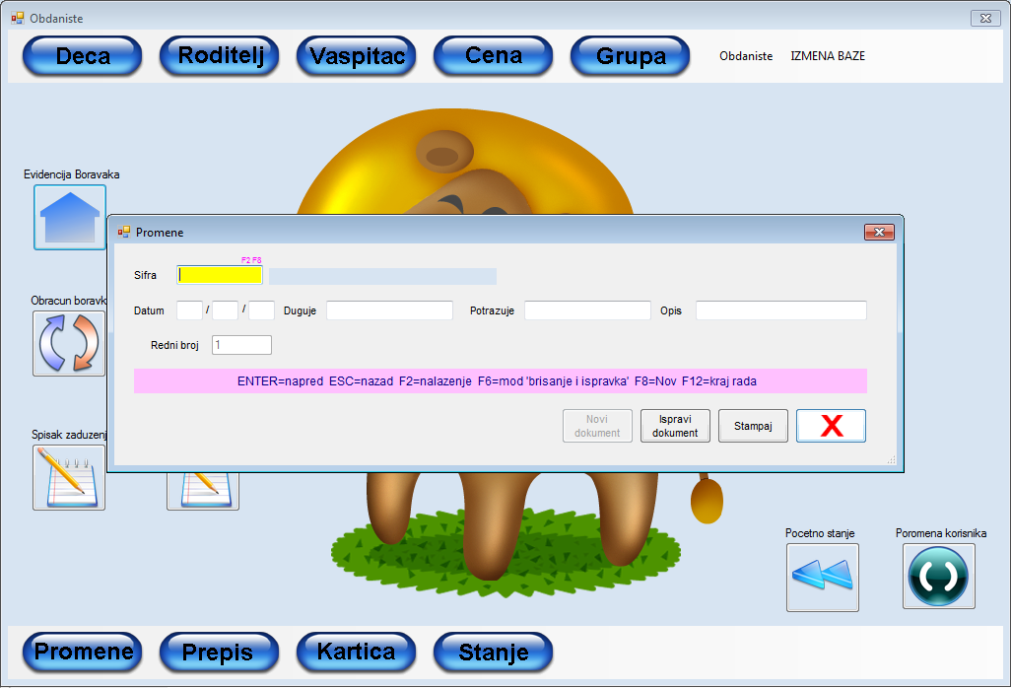The image size is (1011, 688).
Task: Click the Grupa button
Action: [x=631, y=56]
